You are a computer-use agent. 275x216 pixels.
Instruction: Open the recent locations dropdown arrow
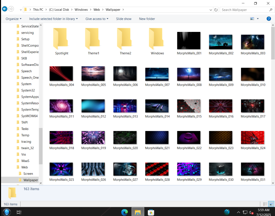coord(21,10)
